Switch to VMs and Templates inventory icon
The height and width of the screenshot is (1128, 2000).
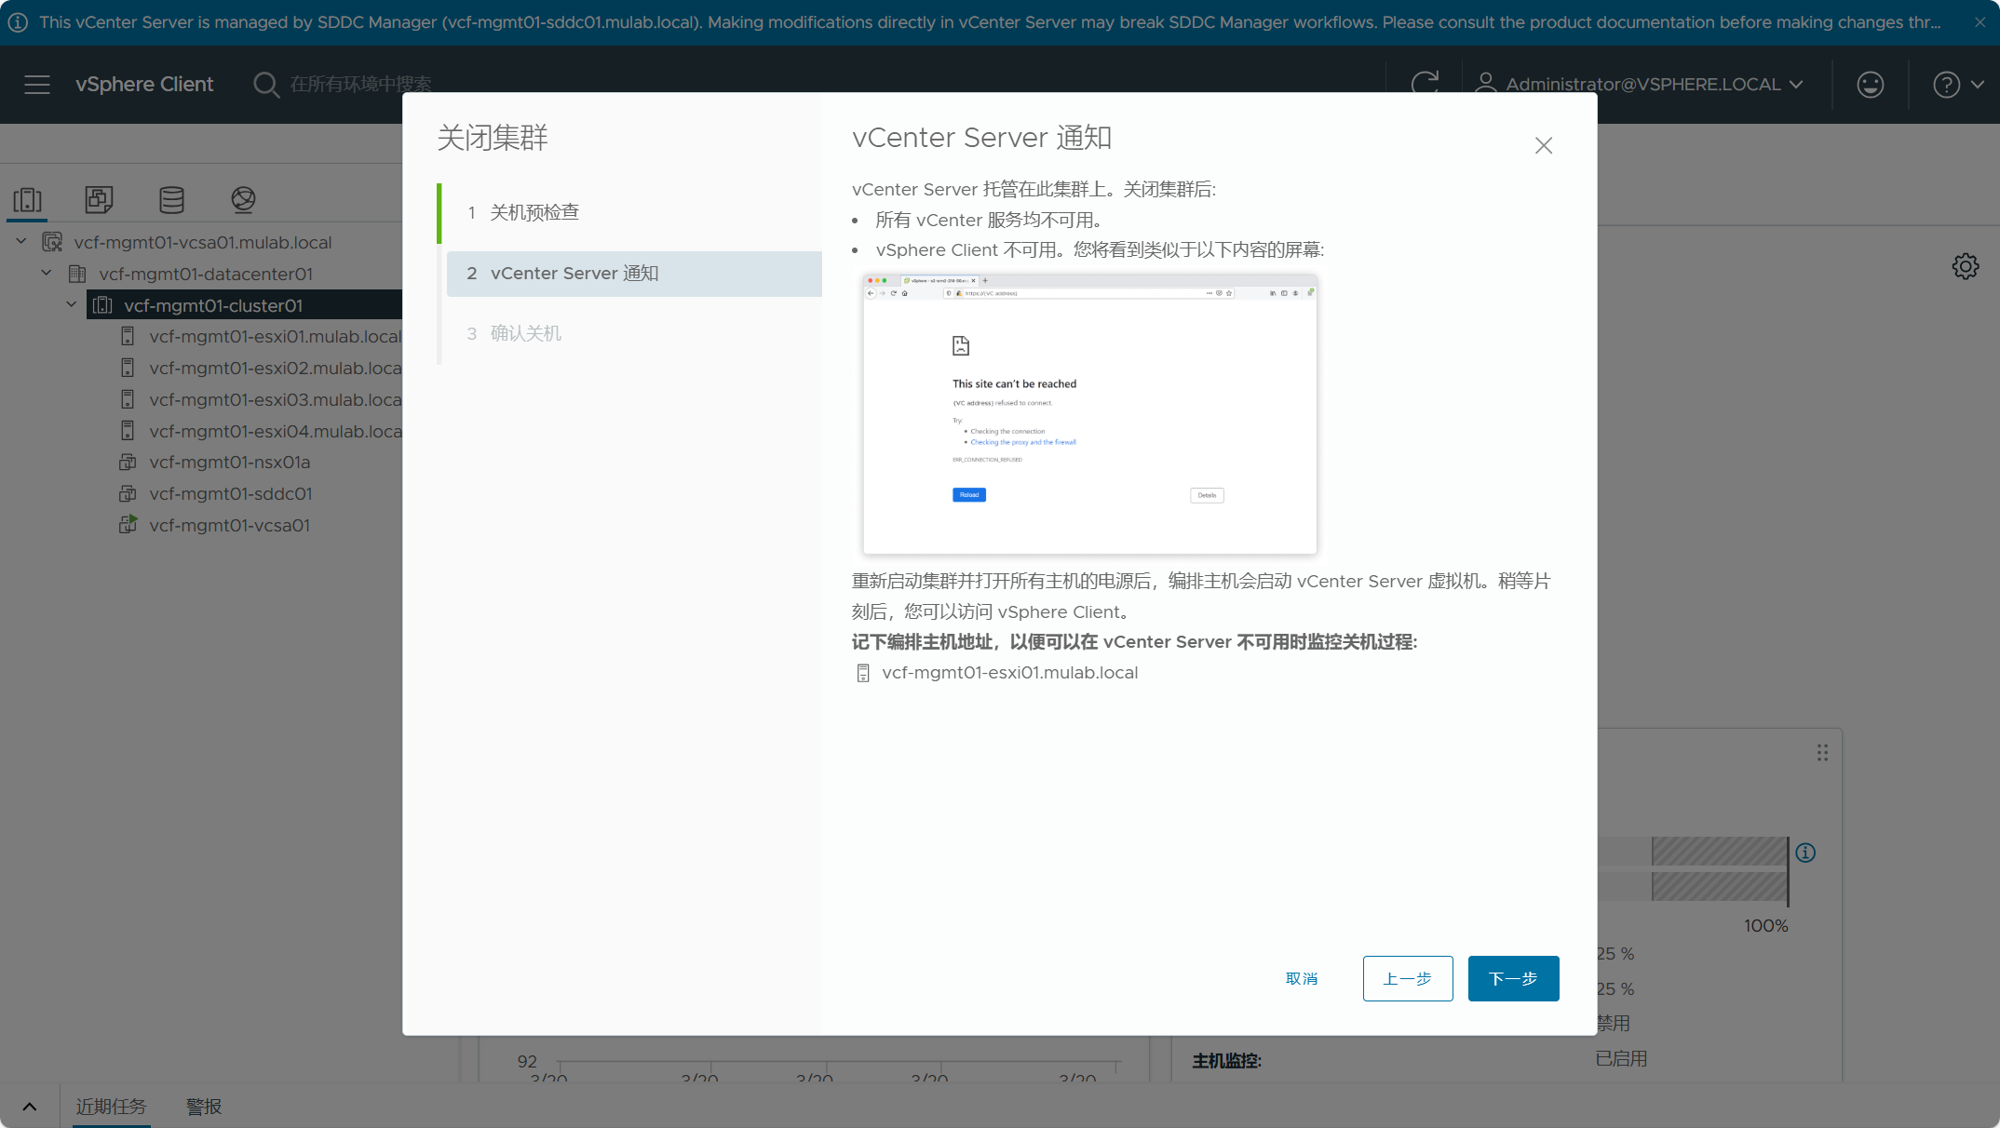[99, 199]
